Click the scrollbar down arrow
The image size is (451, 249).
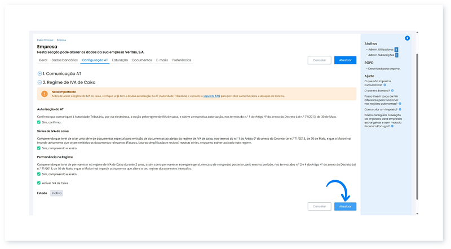tap(417, 214)
